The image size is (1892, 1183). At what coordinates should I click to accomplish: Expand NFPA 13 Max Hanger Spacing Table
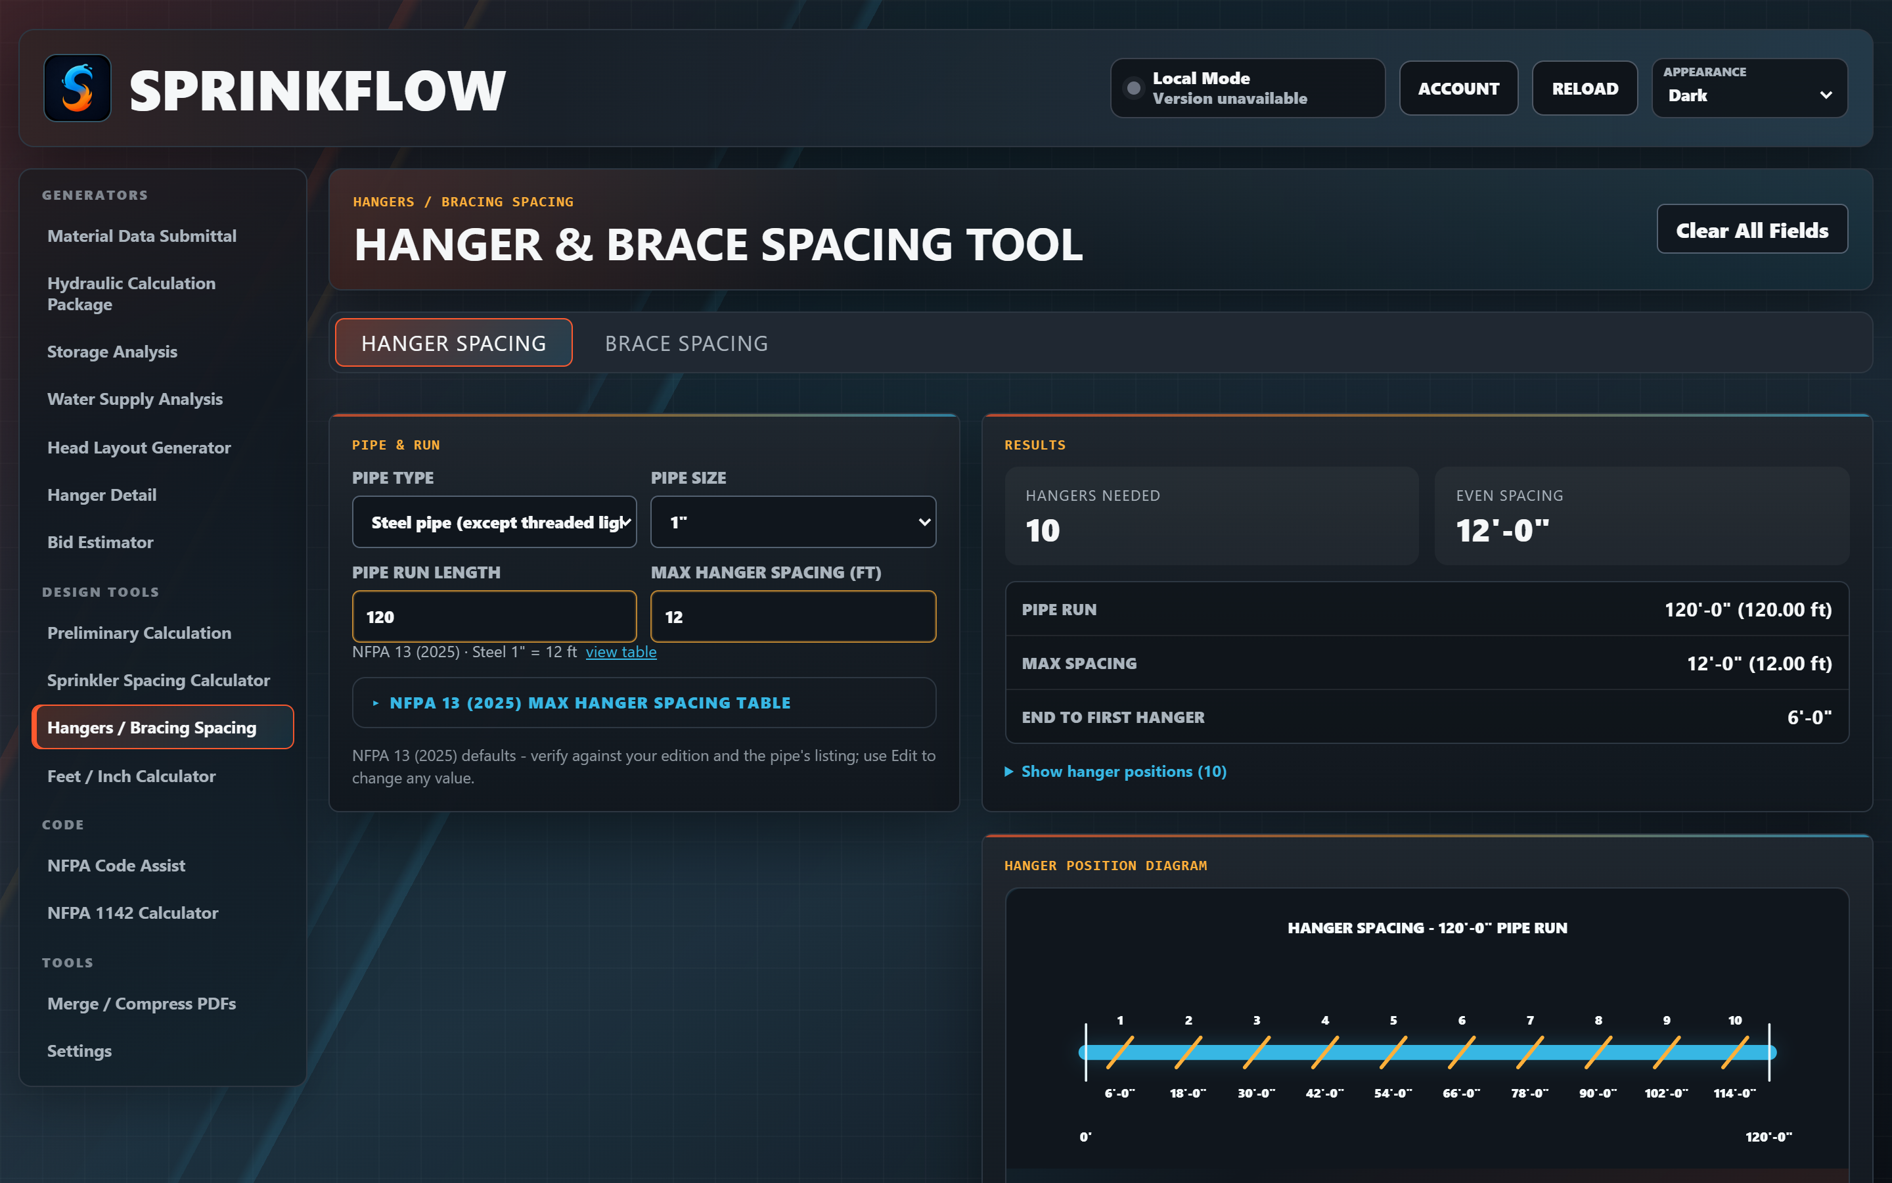(644, 703)
